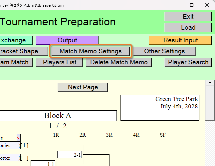Open Player Search
Image resolution: width=215 pixels, height=166 pixels.
point(188,62)
